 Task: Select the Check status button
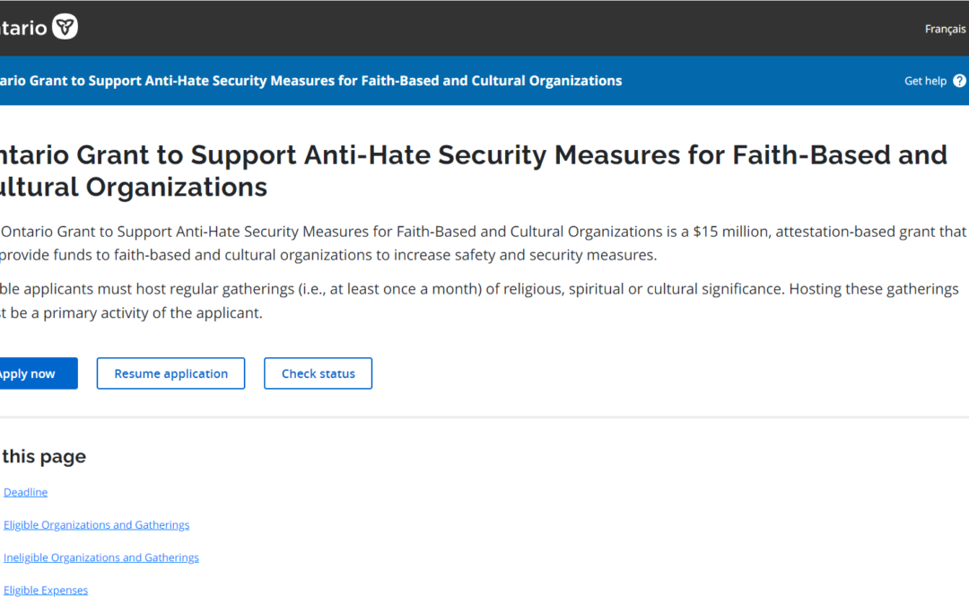318,373
